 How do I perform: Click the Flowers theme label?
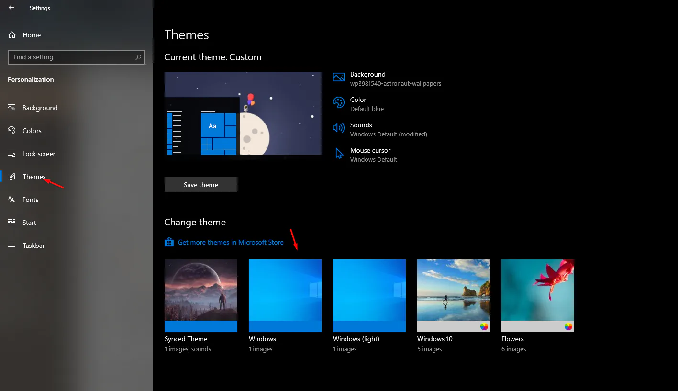[x=512, y=339]
